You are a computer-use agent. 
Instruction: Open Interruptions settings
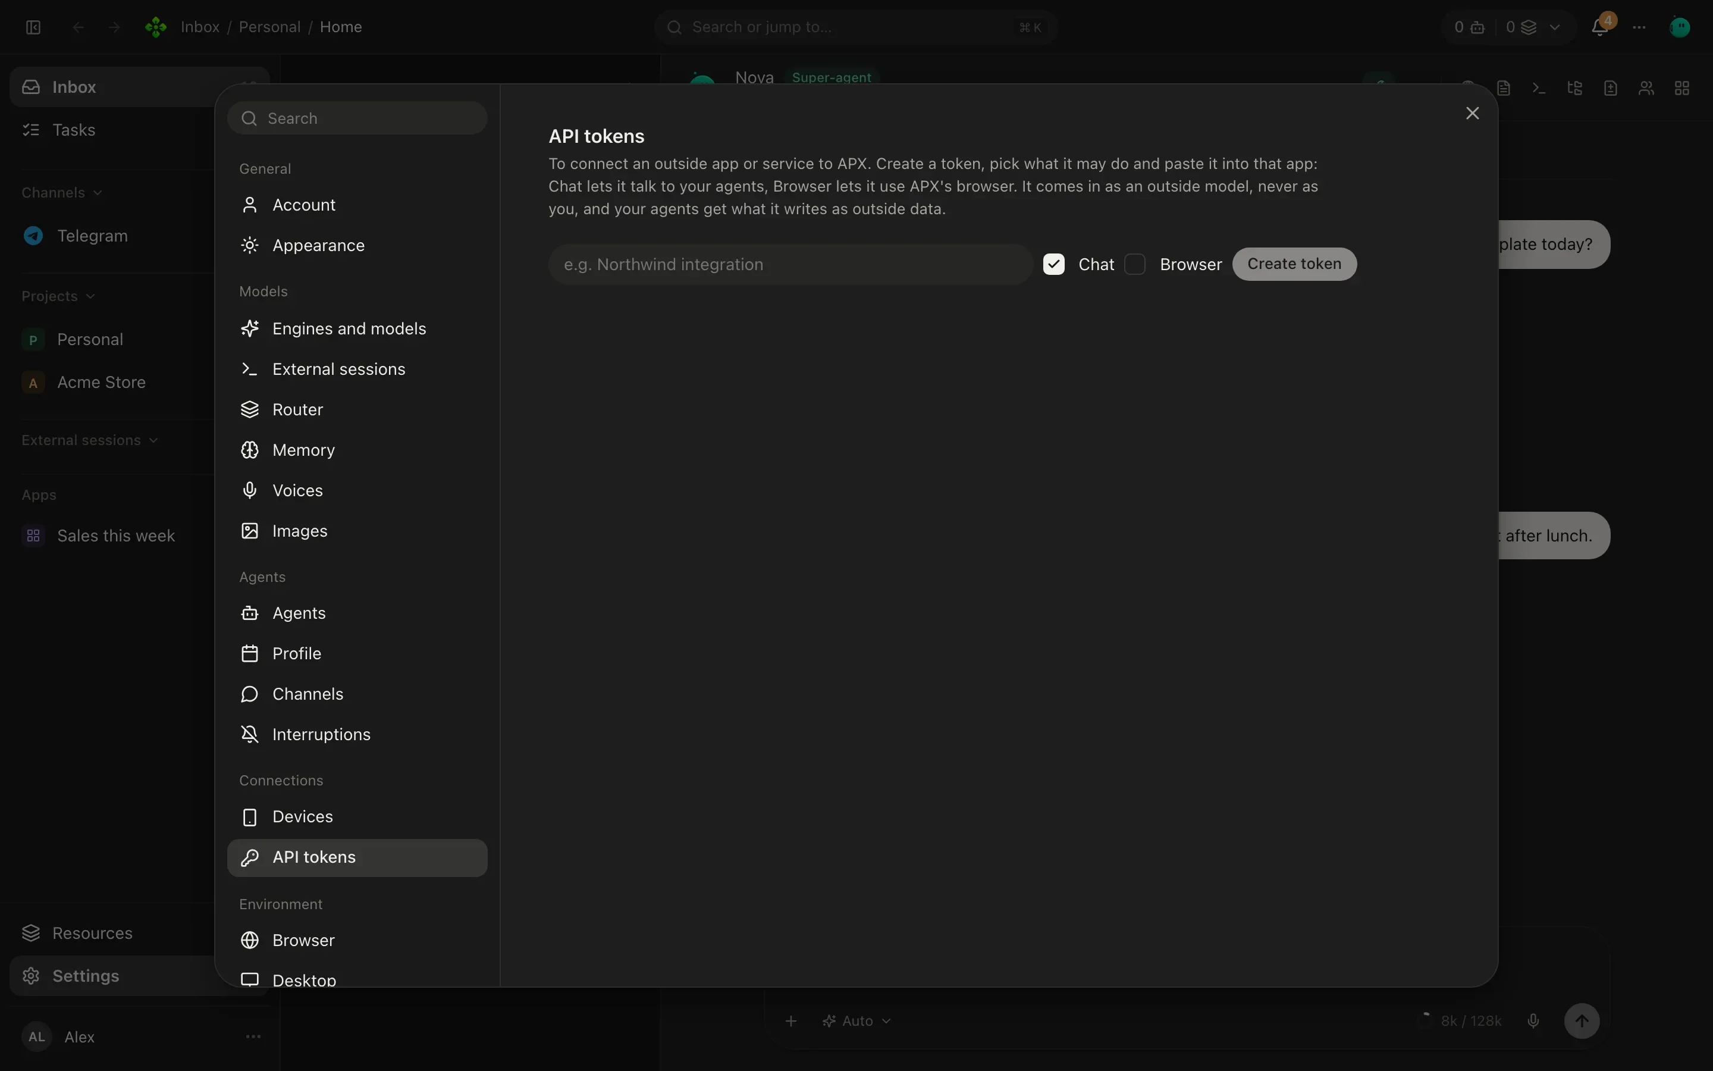[x=357, y=734]
